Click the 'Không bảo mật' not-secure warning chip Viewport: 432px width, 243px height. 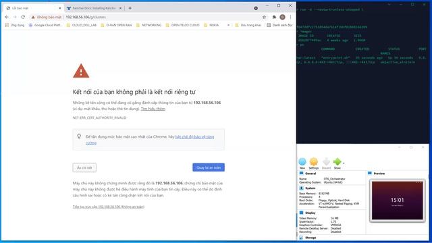tap(46, 17)
